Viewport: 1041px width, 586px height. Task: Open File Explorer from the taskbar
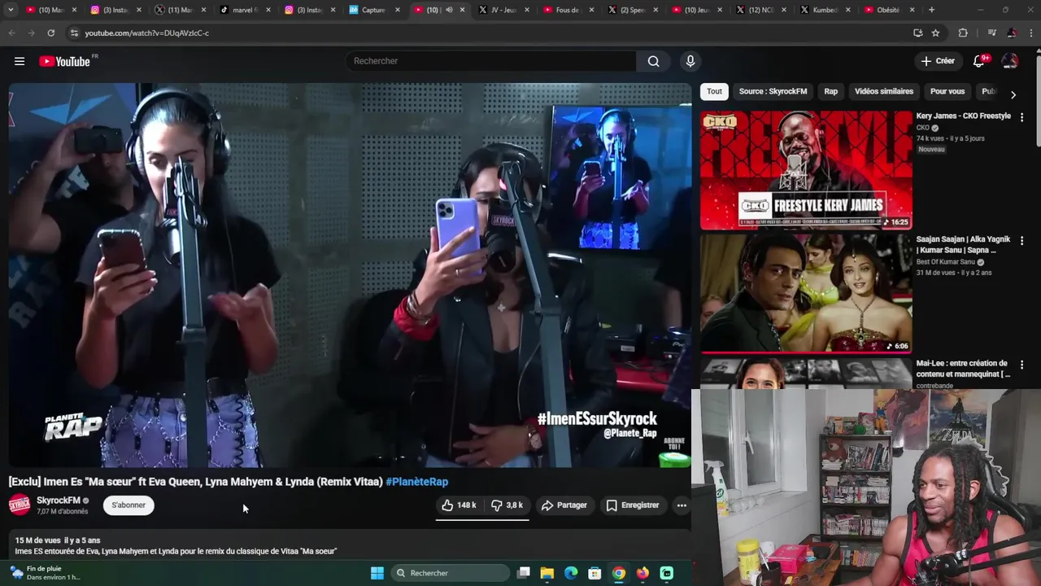[547, 573]
